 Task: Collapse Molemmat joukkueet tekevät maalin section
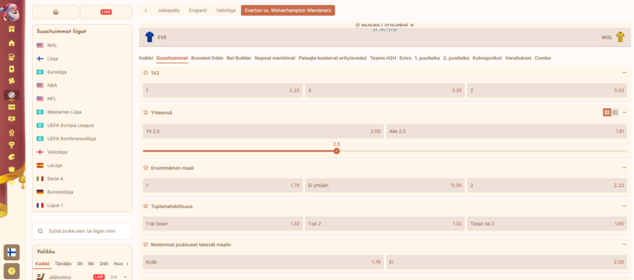click(x=624, y=245)
